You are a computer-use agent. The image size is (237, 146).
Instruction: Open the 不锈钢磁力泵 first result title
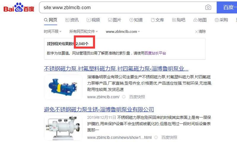[x=116, y=69]
